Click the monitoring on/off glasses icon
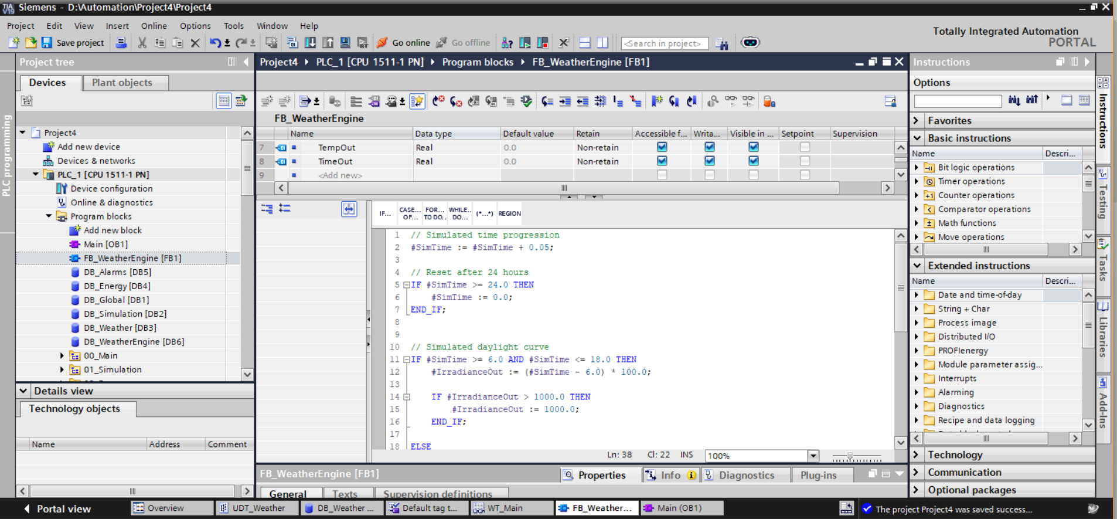Image resolution: width=1117 pixels, height=519 pixels. (x=731, y=101)
